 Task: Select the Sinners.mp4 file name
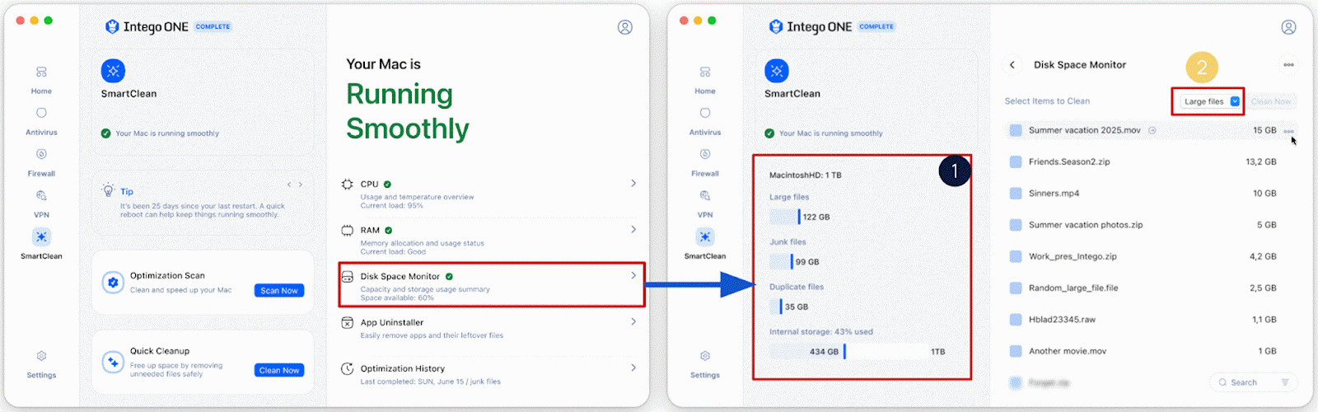(1054, 194)
